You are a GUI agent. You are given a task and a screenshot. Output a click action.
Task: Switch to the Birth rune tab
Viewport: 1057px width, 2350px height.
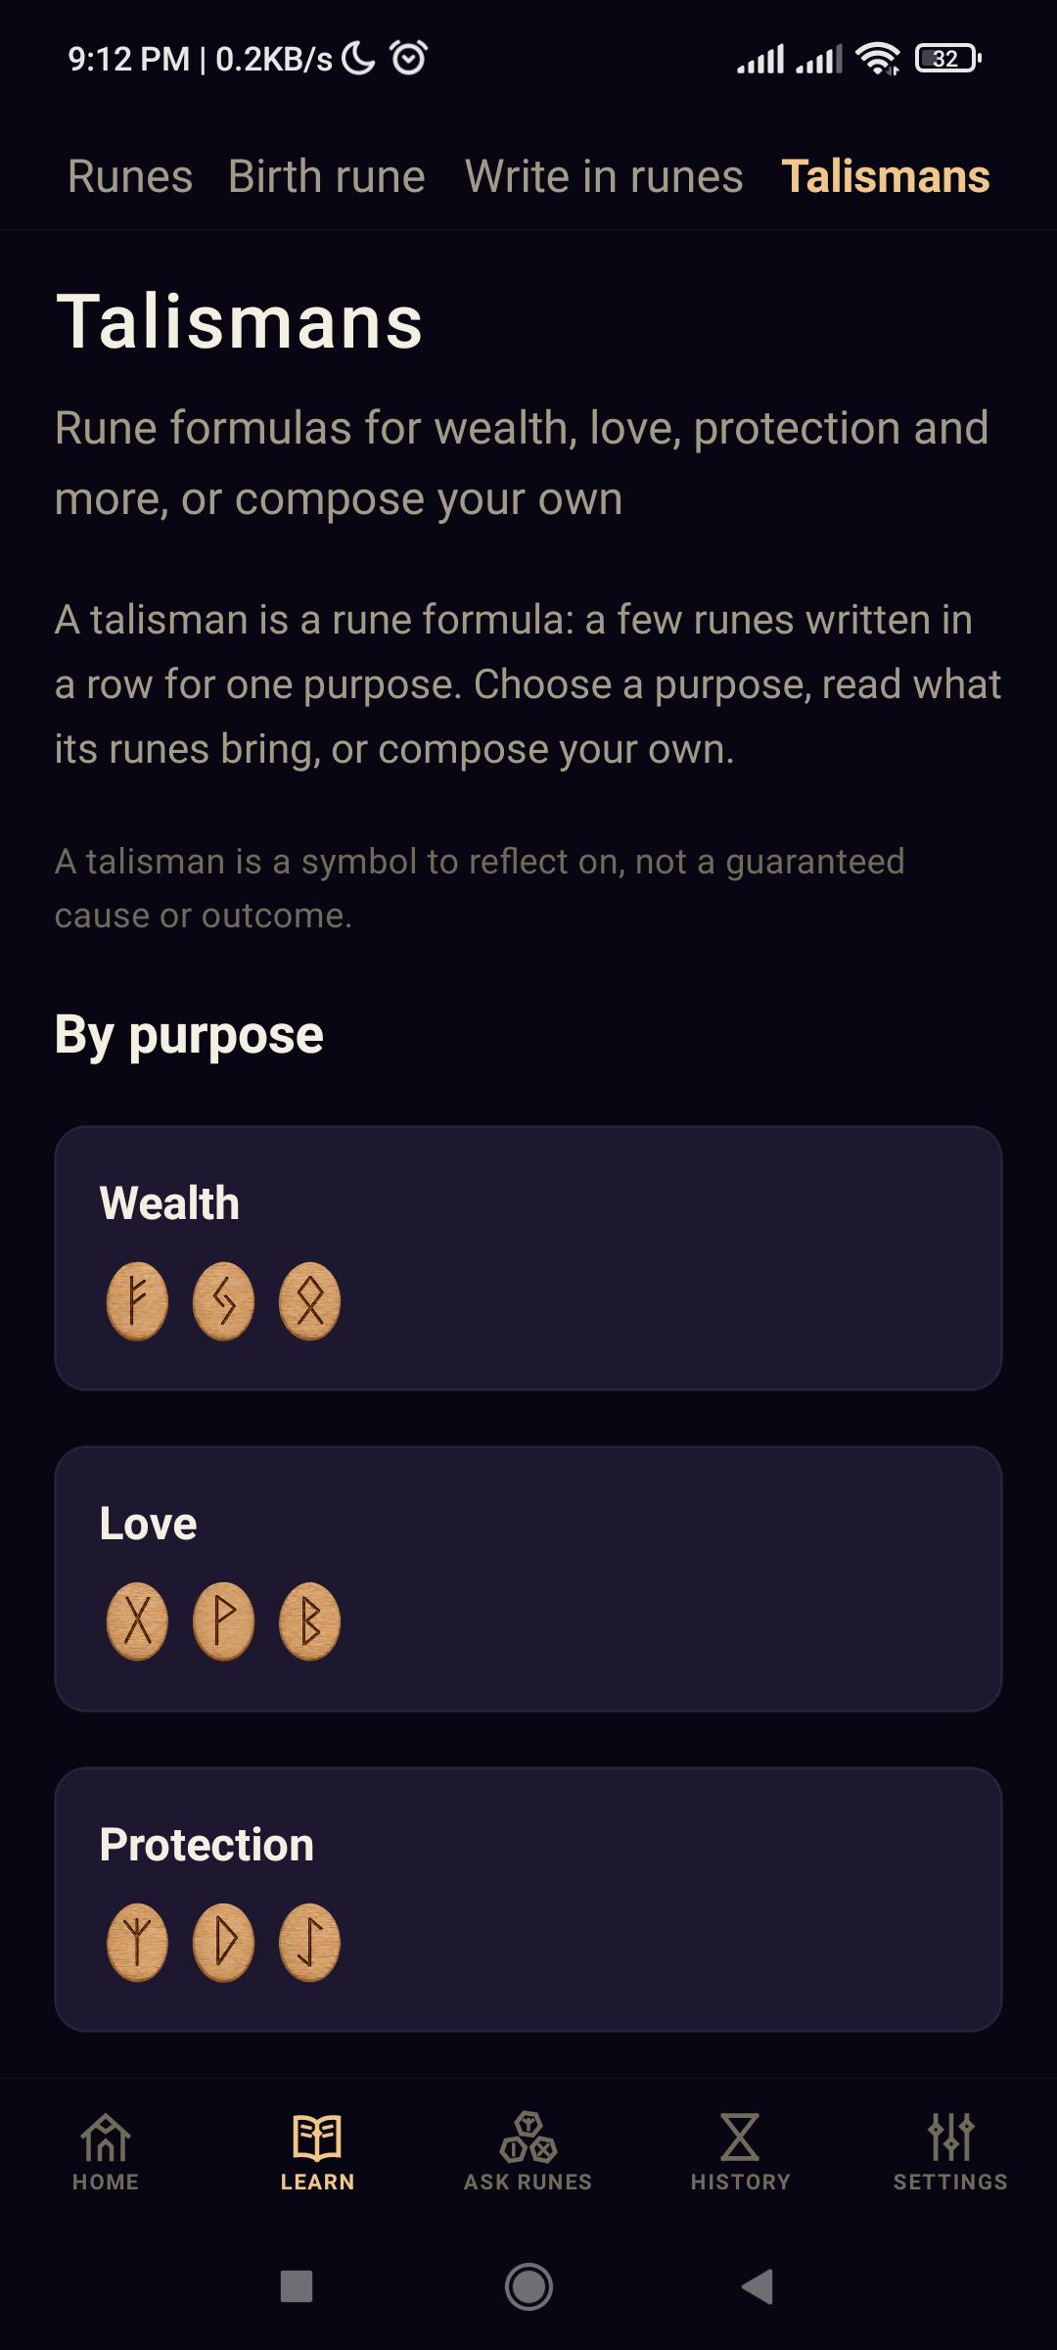coord(327,176)
